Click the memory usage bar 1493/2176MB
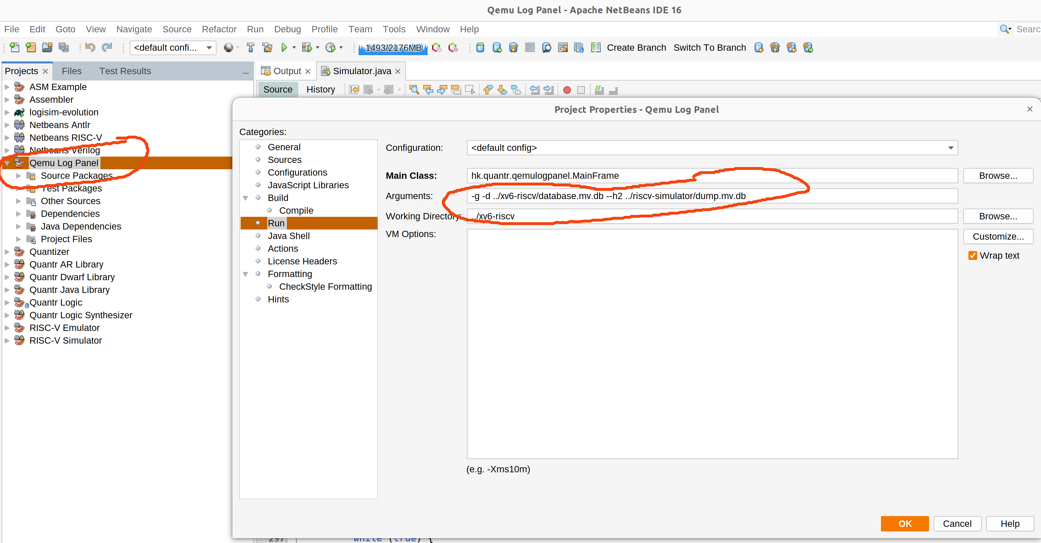 [x=393, y=48]
